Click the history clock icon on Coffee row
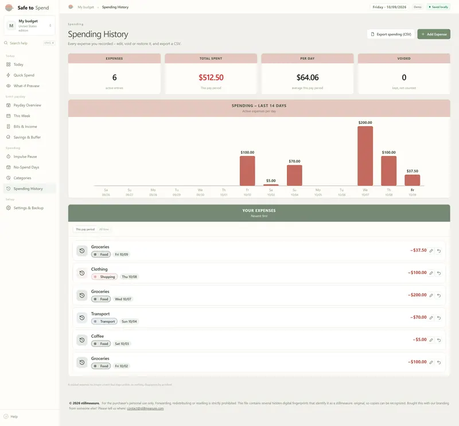The height and width of the screenshot is (426, 459). coord(82,340)
